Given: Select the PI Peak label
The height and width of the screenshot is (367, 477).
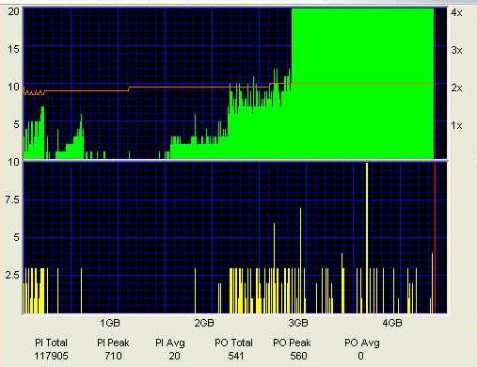Looking at the screenshot, I should [x=113, y=343].
